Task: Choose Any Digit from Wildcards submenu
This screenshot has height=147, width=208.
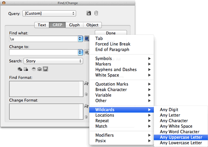Action: coord(169,110)
